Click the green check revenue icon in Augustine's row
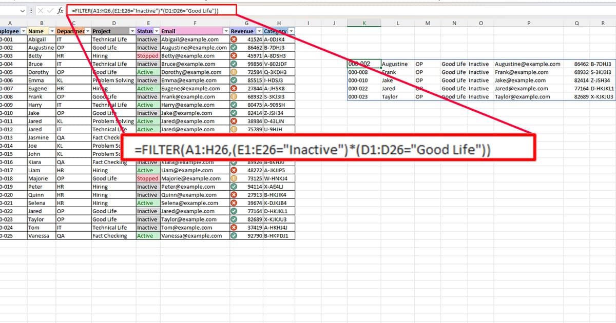 [235, 47]
